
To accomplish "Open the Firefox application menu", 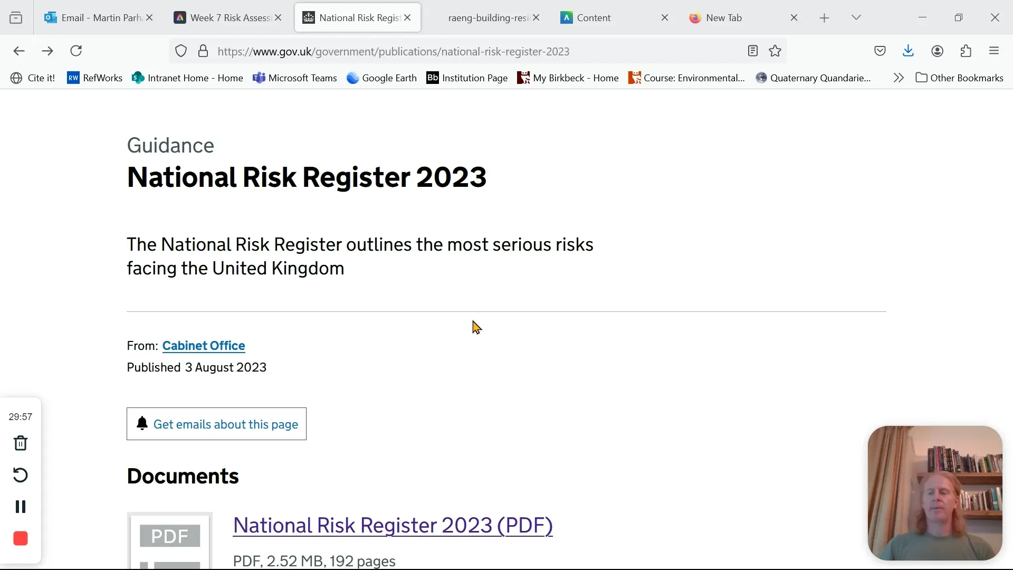I will tap(995, 51).
